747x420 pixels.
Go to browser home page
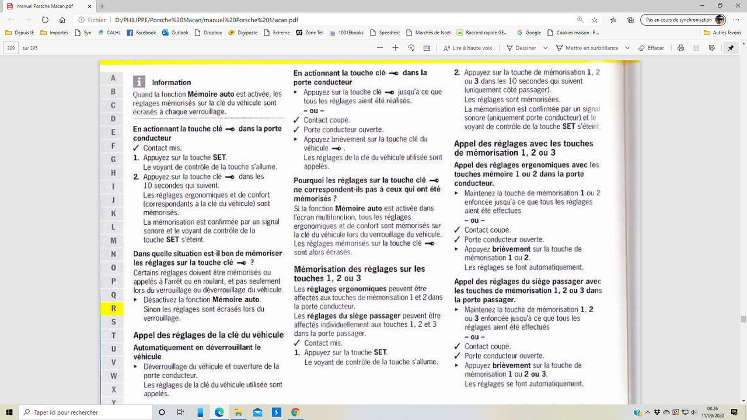pos(61,19)
